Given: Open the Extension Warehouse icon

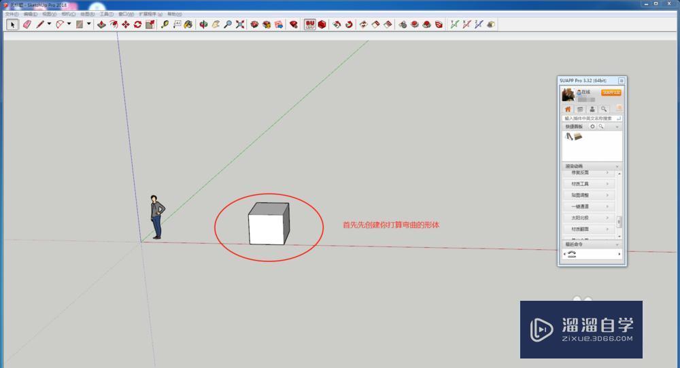Looking at the screenshot, I should 267,24.
